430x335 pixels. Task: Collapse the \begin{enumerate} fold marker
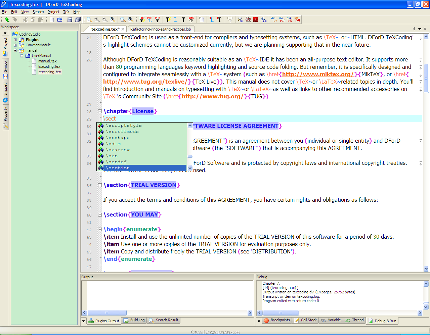pos(100,229)
